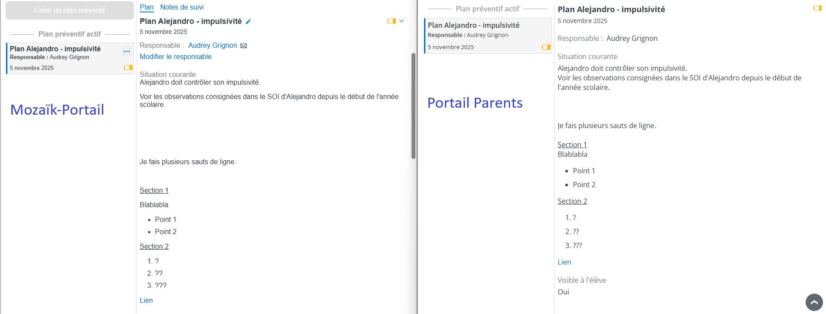Click the pencil edit icon beside plan title

click(248, 21)
